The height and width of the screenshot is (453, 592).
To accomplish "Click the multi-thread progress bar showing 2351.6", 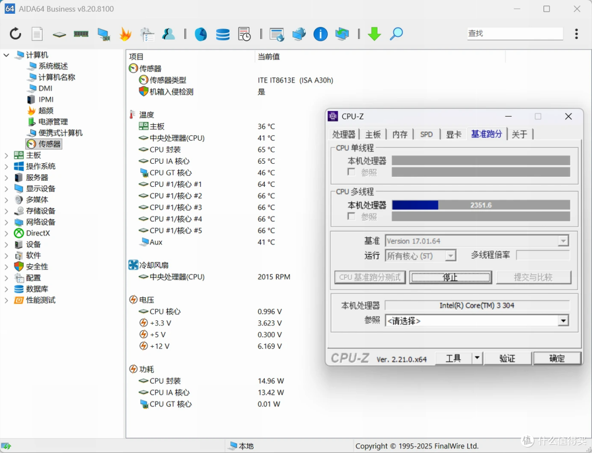I will pyautogui.click(x=481, y=205).
